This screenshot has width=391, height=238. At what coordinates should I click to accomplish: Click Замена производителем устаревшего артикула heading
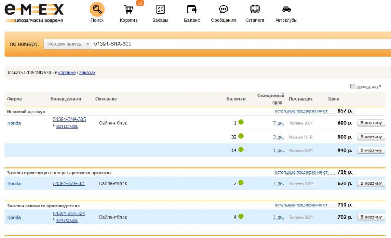coord(59,173)
